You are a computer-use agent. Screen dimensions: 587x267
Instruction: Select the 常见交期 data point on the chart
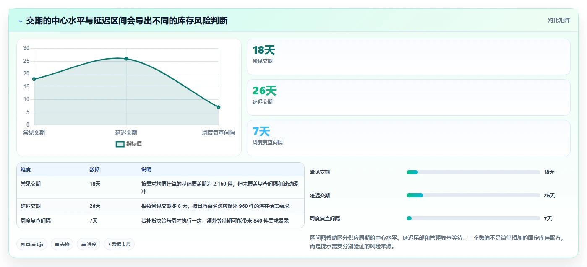point(34,79)
